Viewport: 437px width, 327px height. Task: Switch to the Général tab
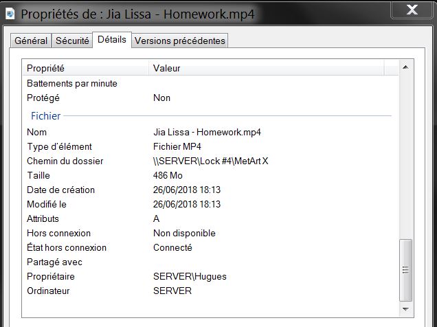(31, 41)
